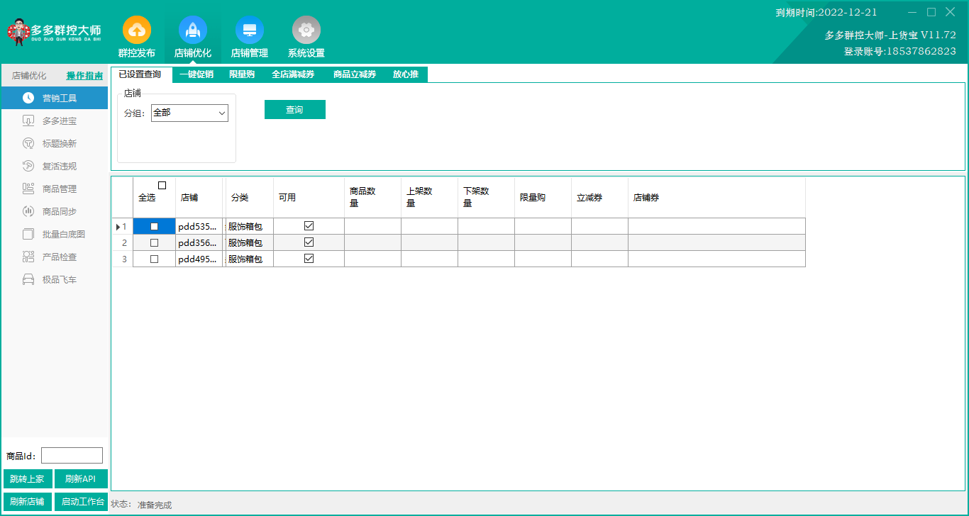Image resolution: width=969 pixels, height=516 pixels.
Task: Tick the 全选 header checkbox
Action: (162, 186)
